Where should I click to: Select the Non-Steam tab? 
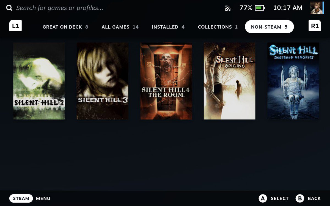point(269,27)
